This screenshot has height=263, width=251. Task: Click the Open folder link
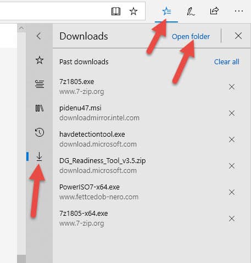(191, 37)
